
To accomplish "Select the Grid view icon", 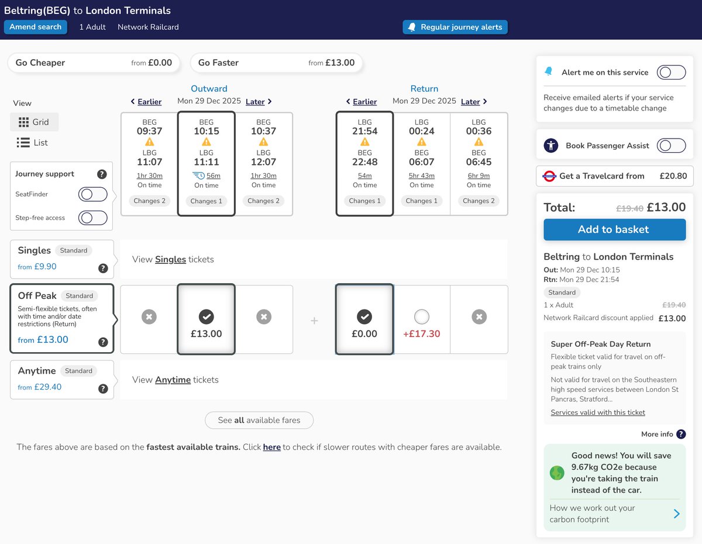I will pyautogui.click(x=23, y=122).
